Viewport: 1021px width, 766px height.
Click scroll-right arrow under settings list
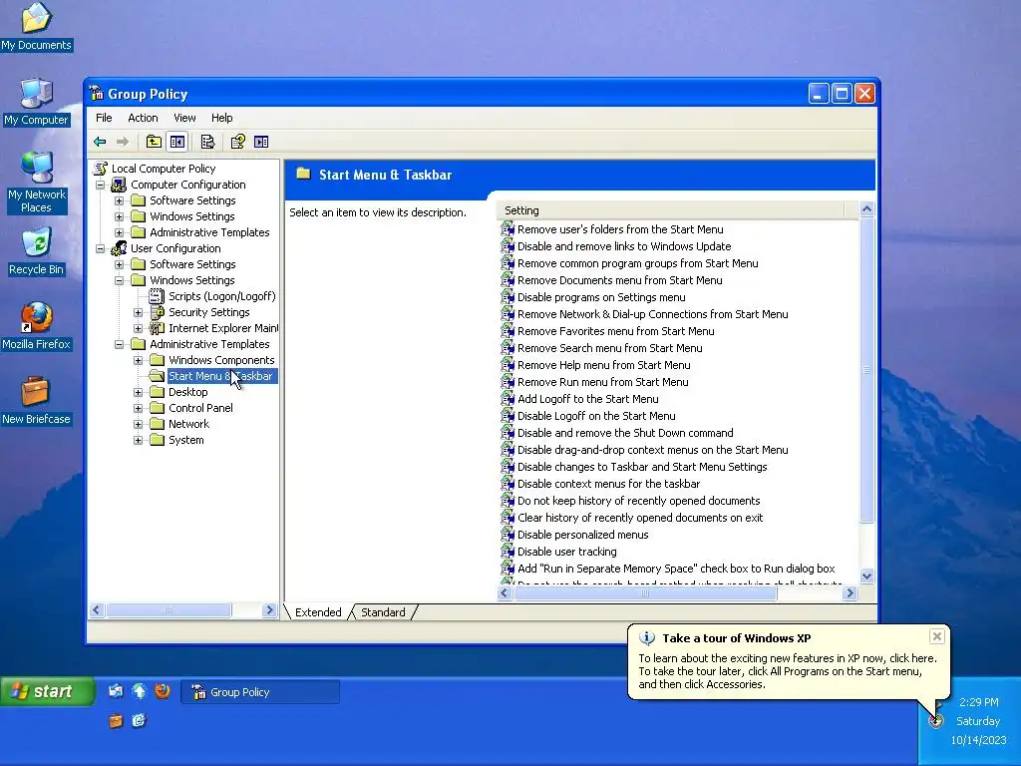pyautogui.click(x=850, y=593)
